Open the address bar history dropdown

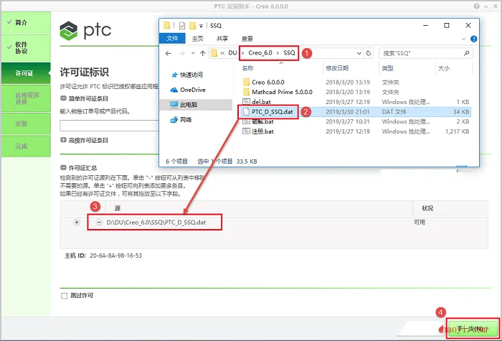(359, 53)
